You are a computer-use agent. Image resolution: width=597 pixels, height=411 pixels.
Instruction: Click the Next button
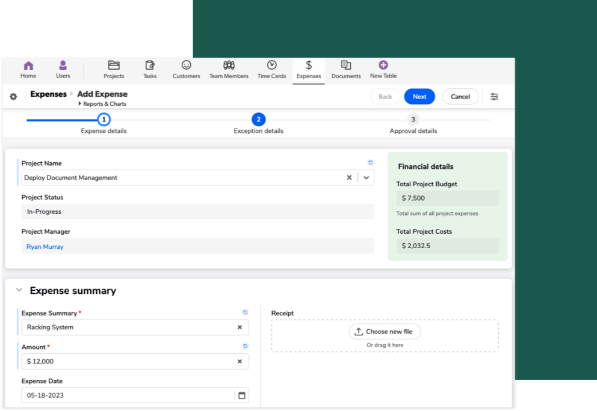coord(419,96)
